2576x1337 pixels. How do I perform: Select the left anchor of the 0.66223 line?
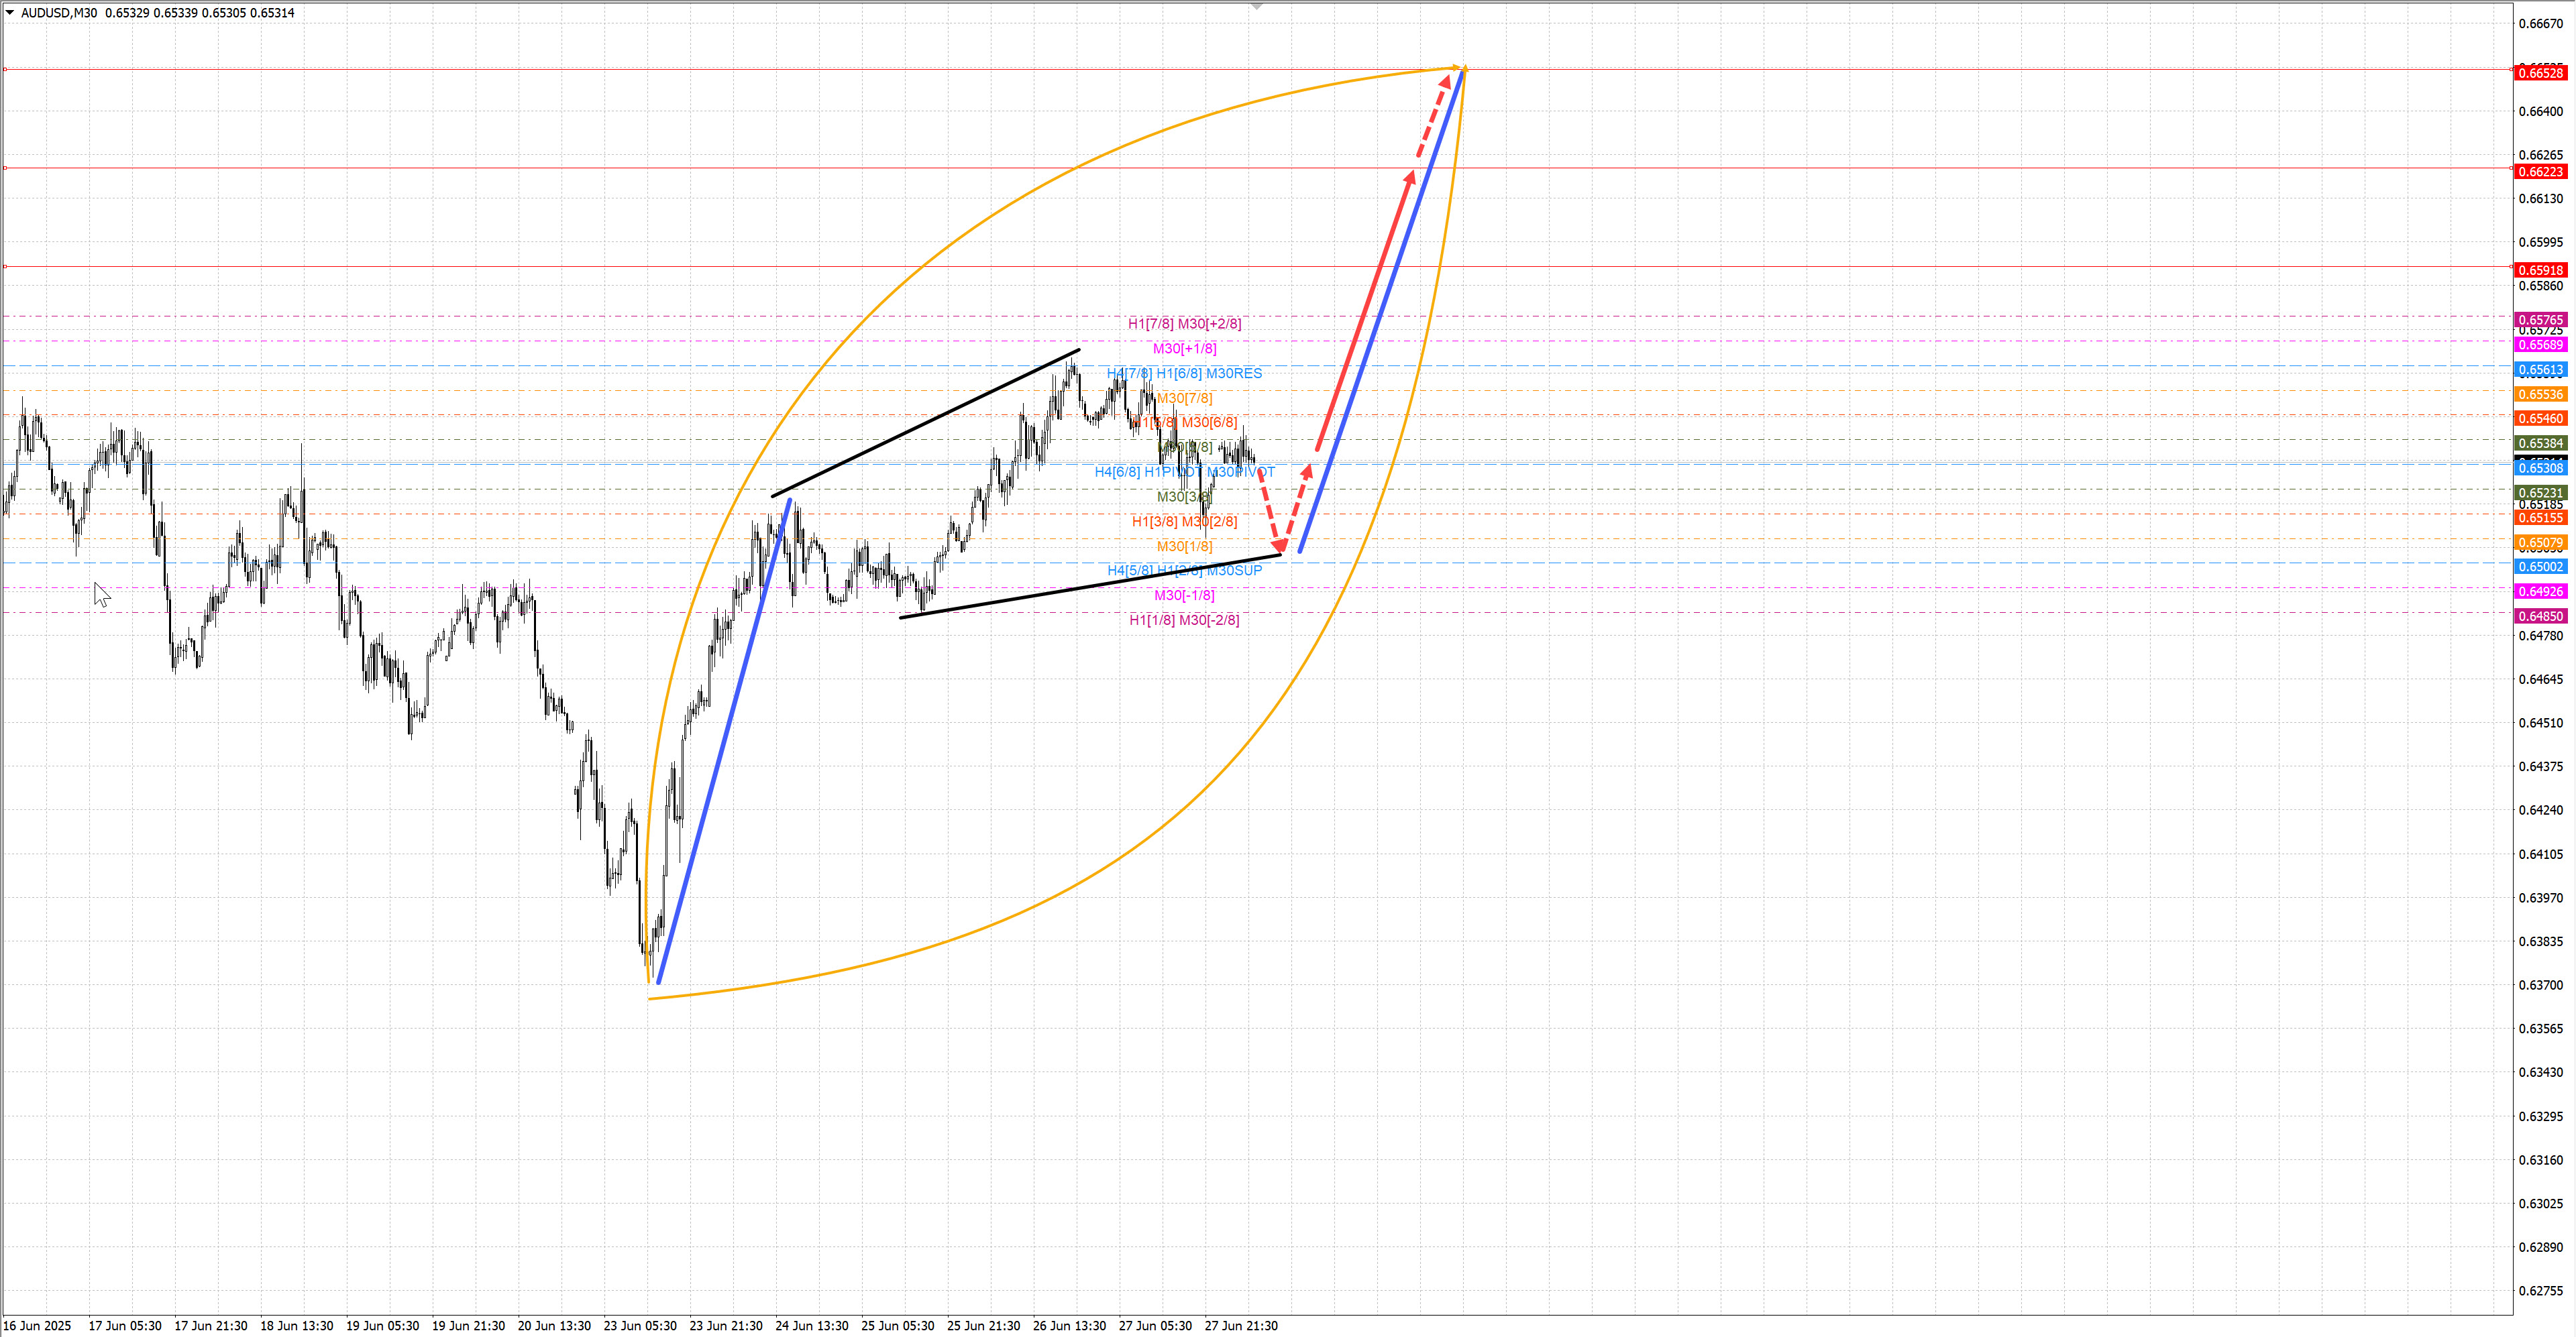click(x=5, y=168)
